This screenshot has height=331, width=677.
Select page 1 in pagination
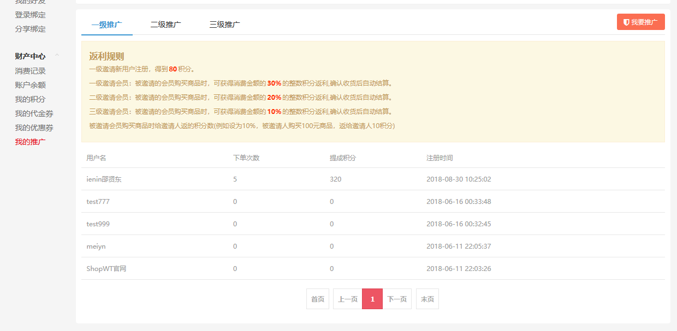tap(372, 299)
